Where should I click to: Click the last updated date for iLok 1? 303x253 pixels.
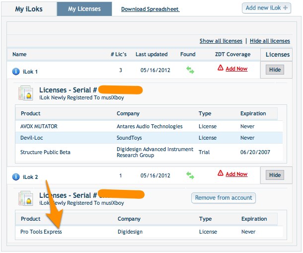tap(155, 70)
